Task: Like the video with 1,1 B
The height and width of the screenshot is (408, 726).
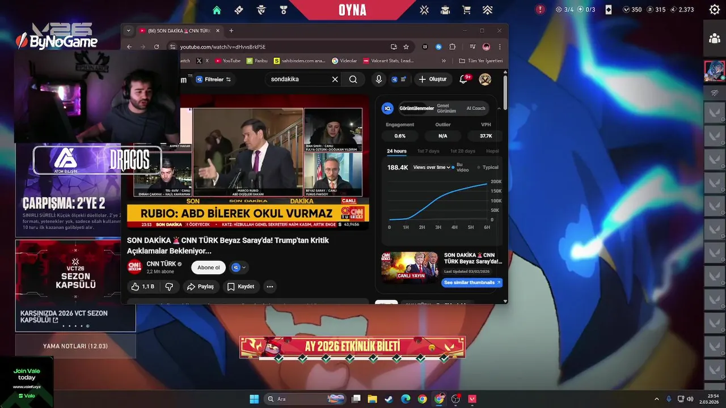Action: click(142, 287)
